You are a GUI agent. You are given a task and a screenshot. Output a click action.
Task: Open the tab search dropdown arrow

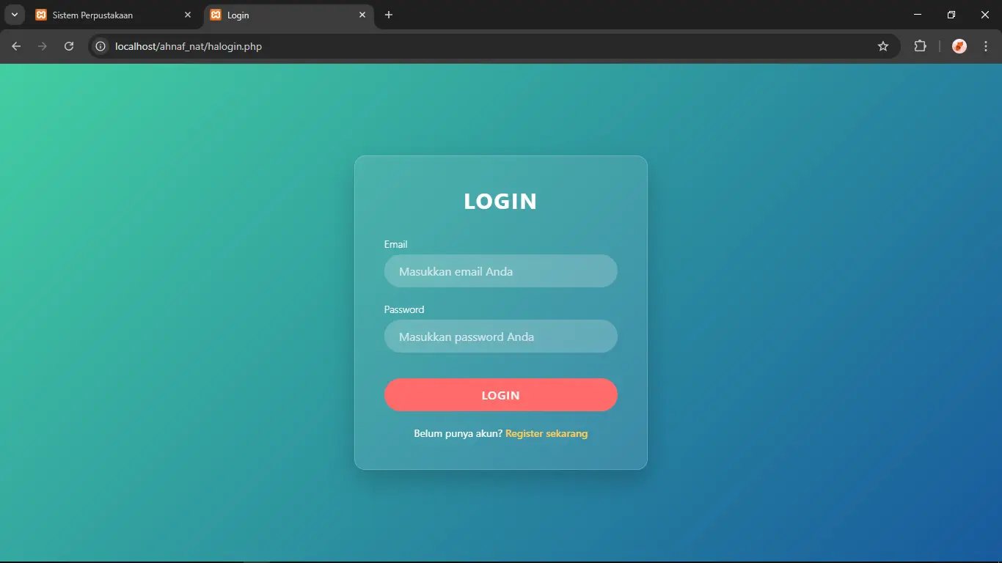pos(14,15)
